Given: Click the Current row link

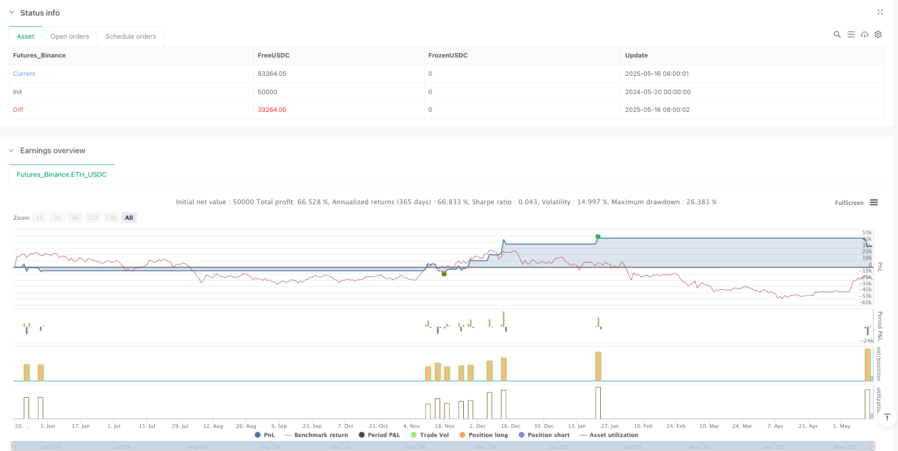Looking at the screenshot, I should pyautogui.click(x=24, y=74).
